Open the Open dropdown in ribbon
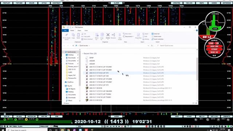This screenshot has width=233, height=131. click(146, 34)
